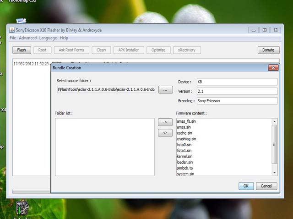The height and width of the screenshot is (219, 293).
Task: Maximize the X10 Flasher window
Action: 265,30
